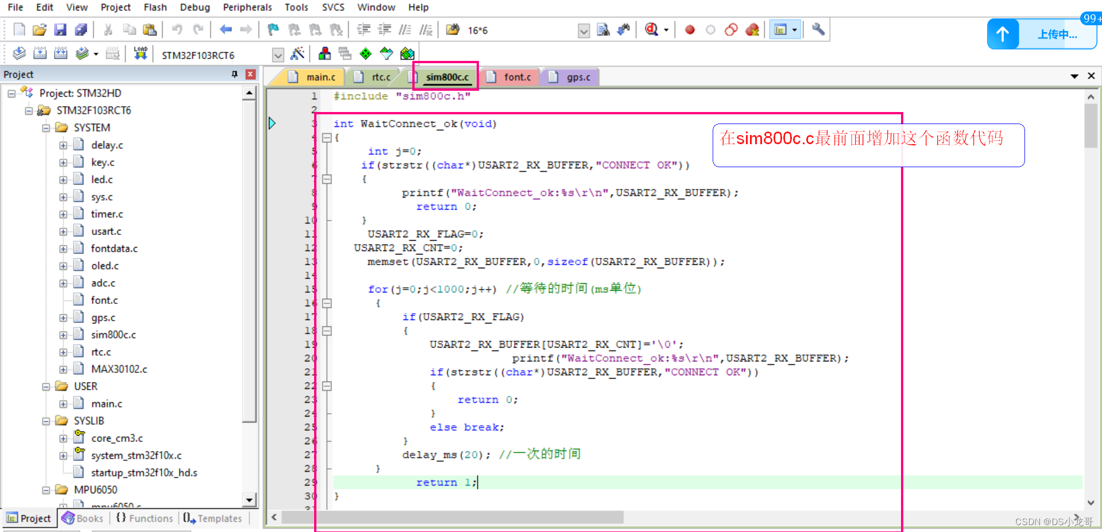Open the batch build dropdown arrow
This screenshot has width=1102, height=532.
(x=96, y=54)
